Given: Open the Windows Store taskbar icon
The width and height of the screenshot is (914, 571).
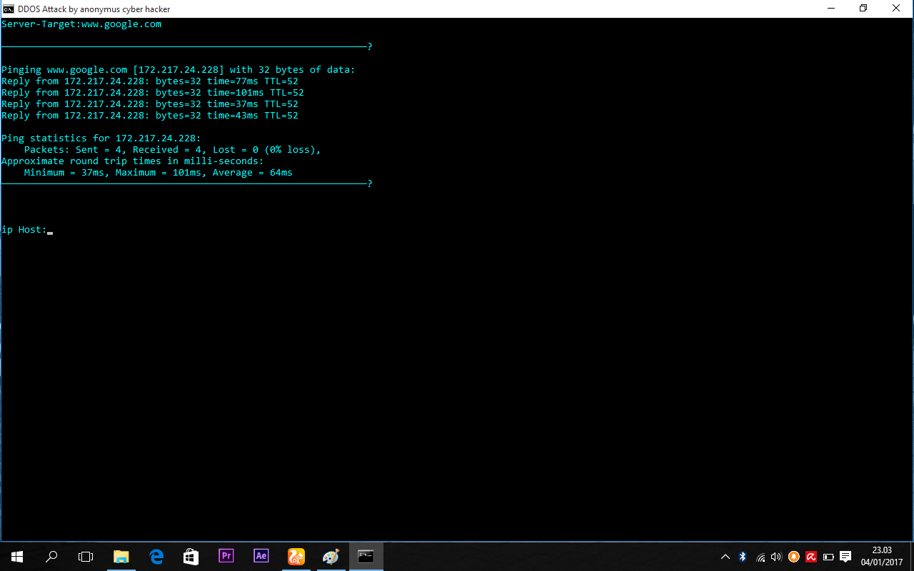Looking at the screenshot, I should (191, 557).
